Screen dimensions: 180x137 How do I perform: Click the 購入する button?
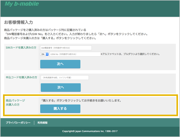[60, 109]
